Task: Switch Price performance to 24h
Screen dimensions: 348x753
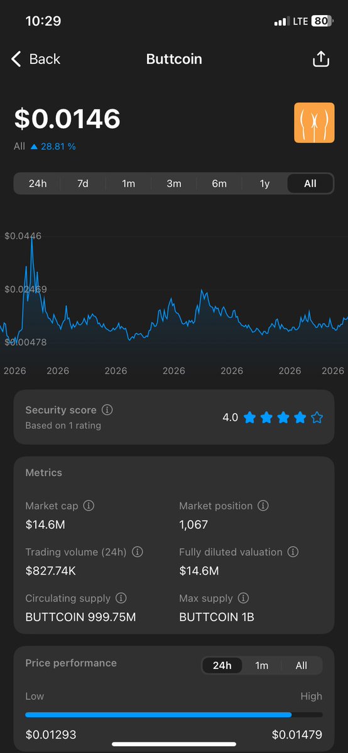Action: click(222, 666)
